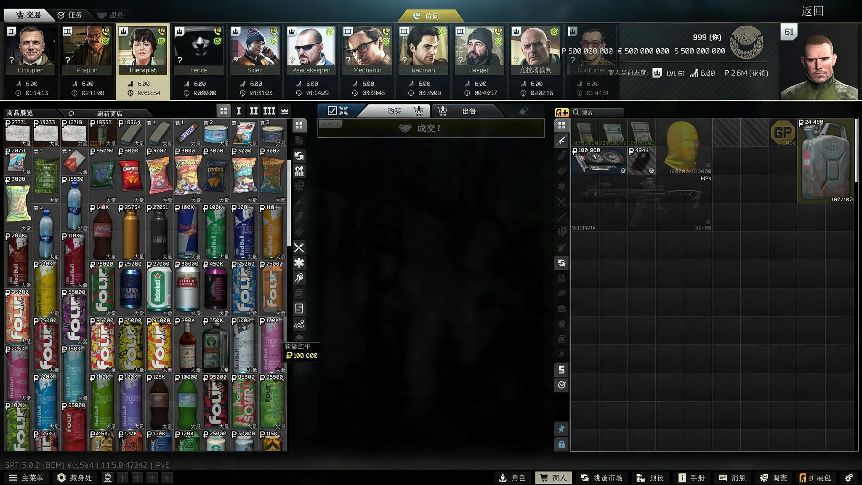Toggle the fill-items checkbox beside 购买
The image size is (862, 485).
[332, 111]
